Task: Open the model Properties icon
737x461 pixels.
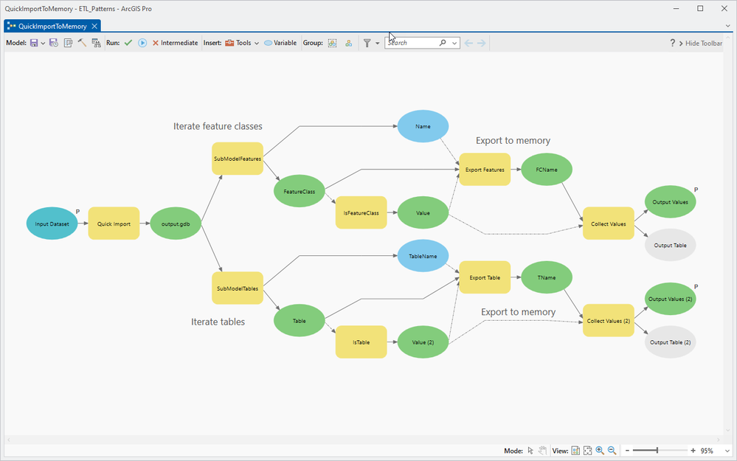Action: [x=68, y=43]
